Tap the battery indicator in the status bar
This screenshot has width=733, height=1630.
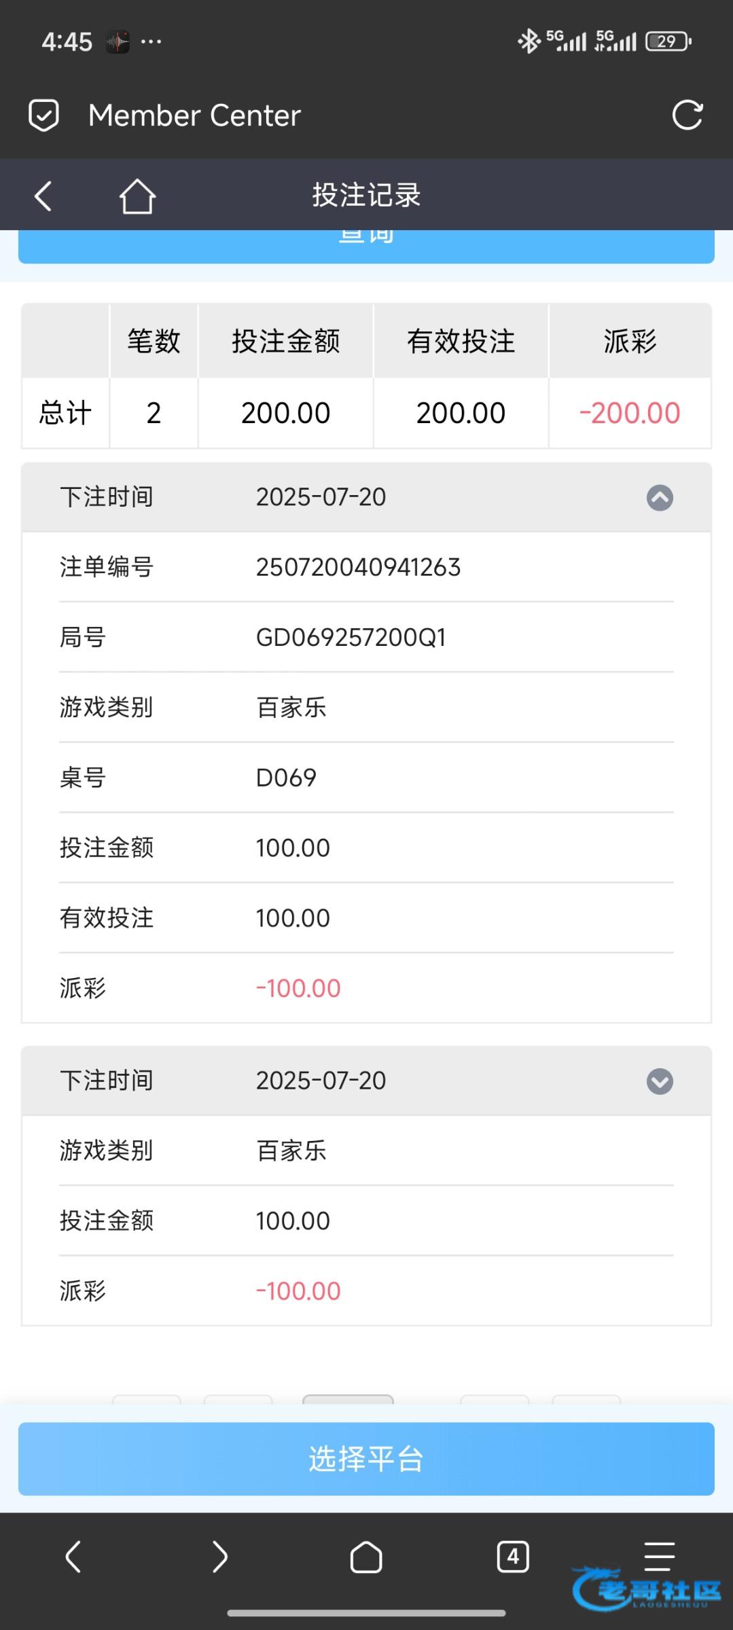click(668, 41)
